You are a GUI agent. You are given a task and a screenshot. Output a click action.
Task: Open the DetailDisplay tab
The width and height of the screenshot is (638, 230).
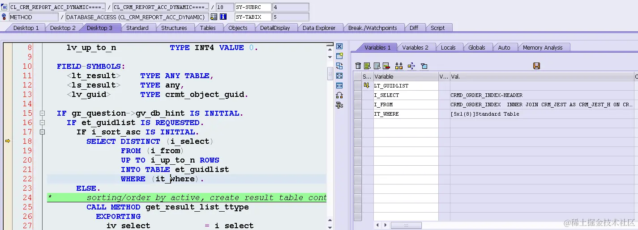(x=275, y=28)
